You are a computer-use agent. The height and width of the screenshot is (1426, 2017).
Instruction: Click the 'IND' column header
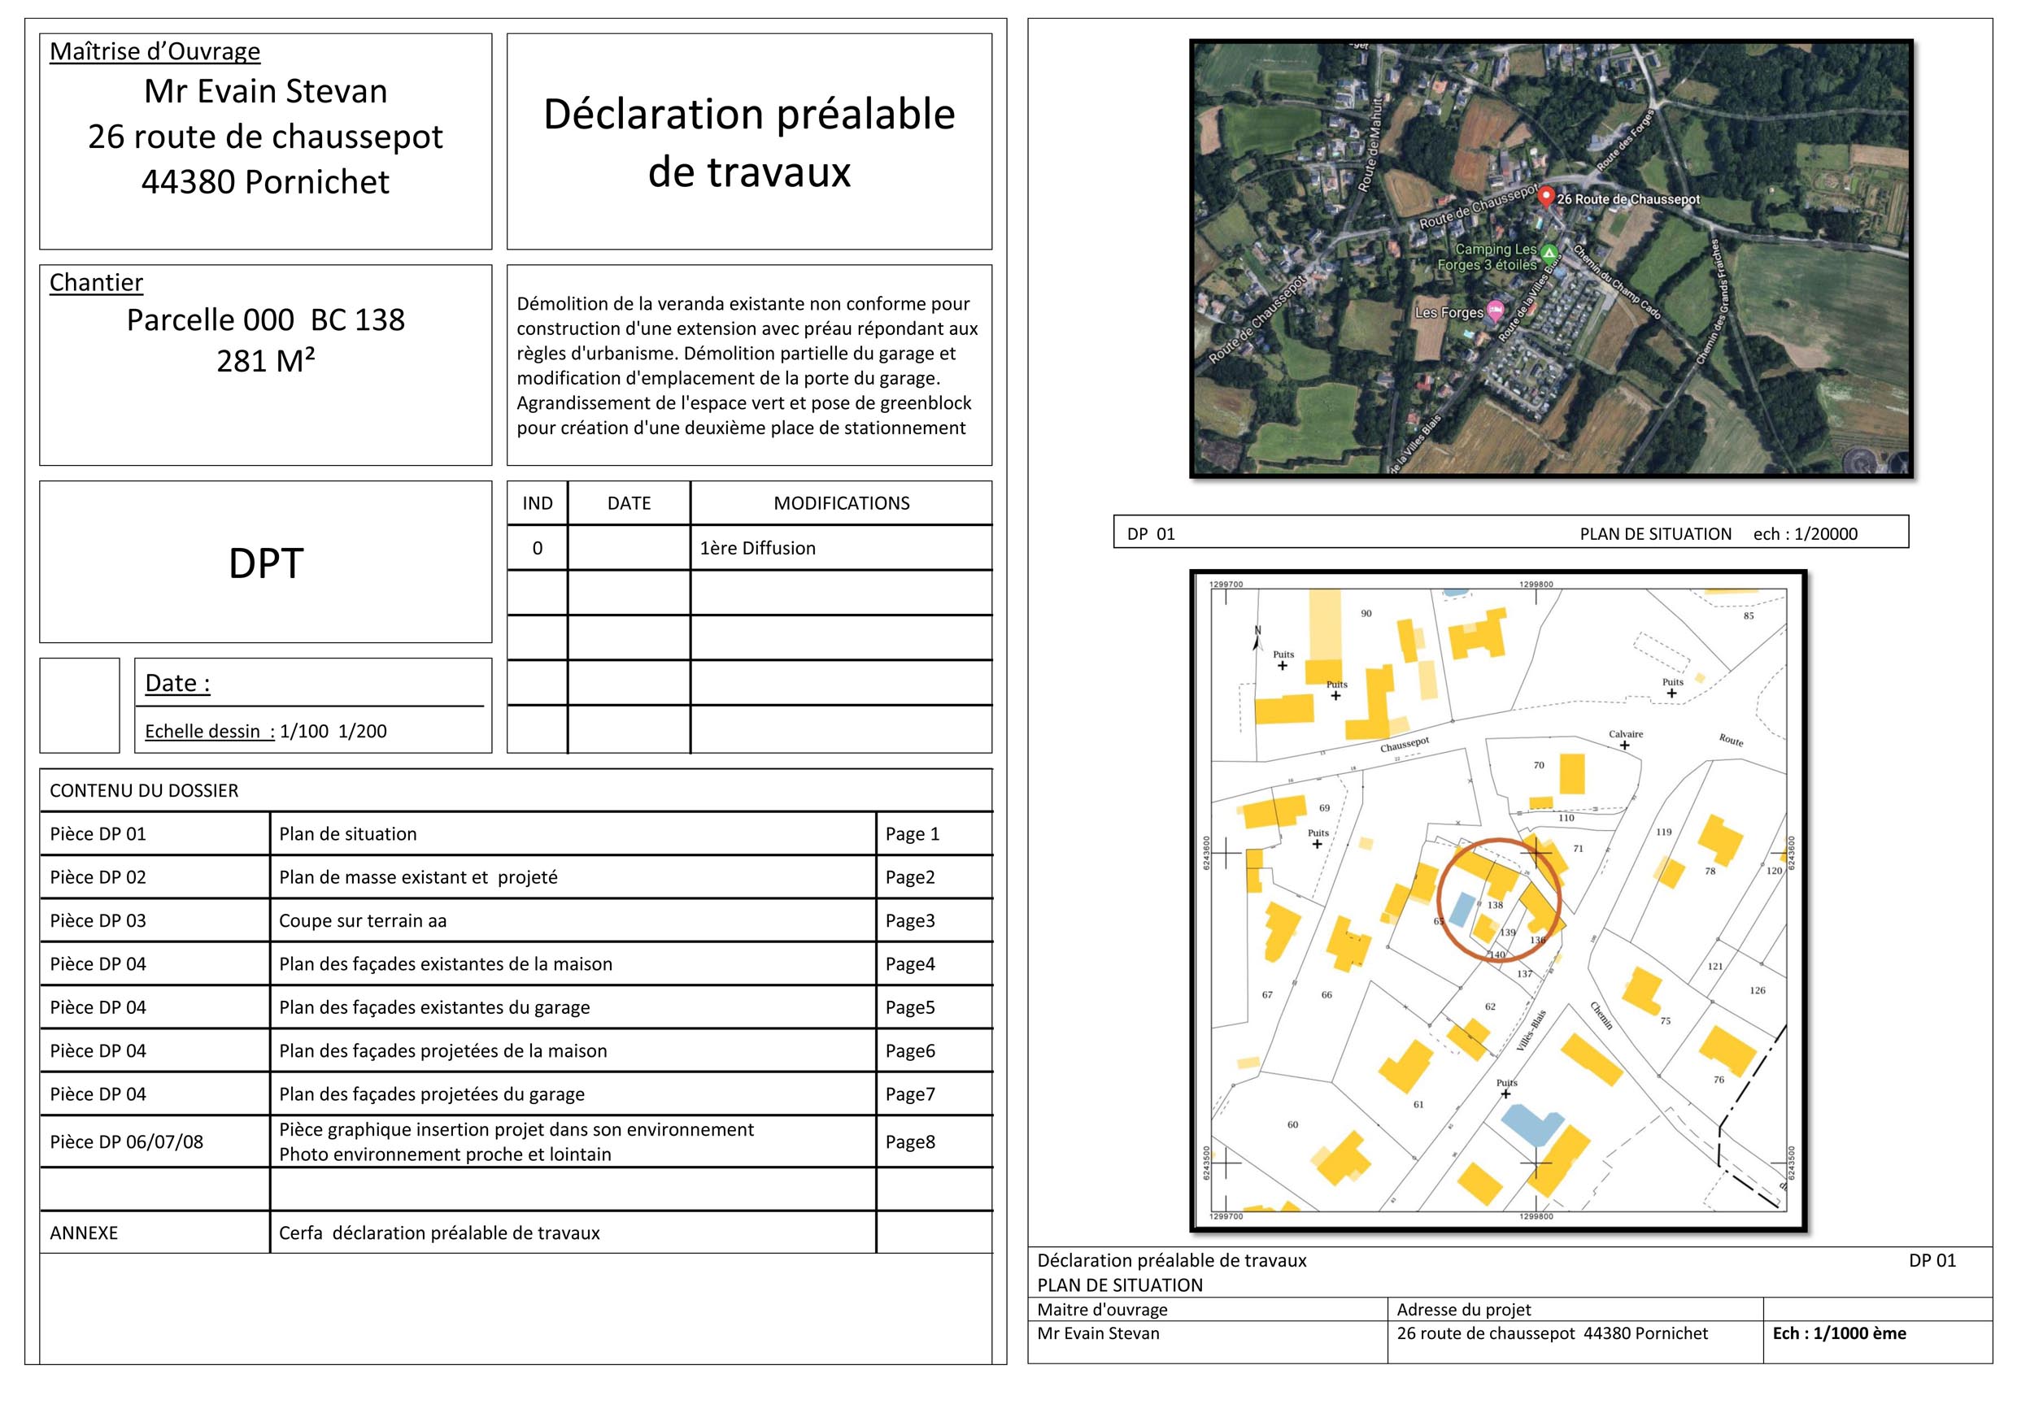[538, 503]
